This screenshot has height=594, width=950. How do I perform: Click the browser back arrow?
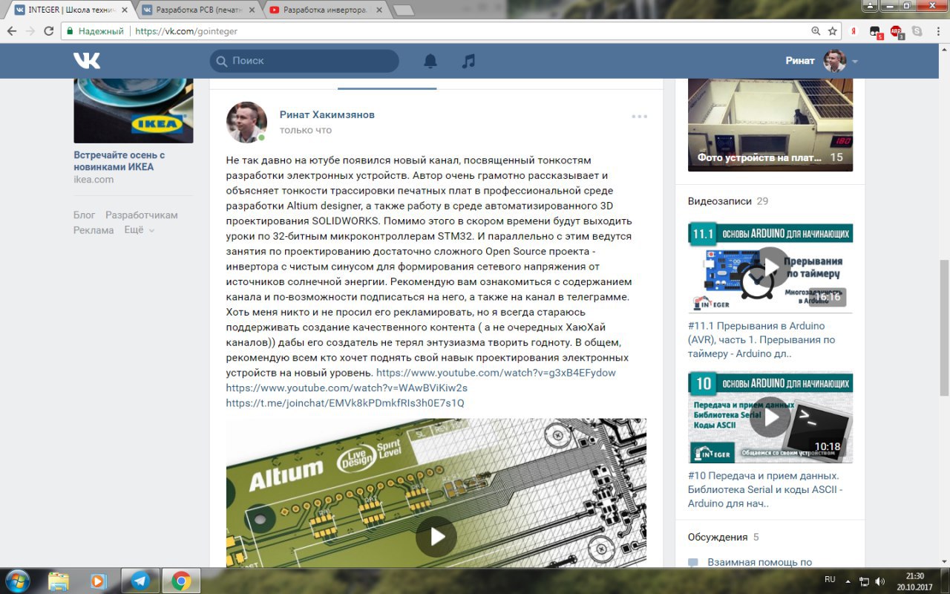(x=12, y=31)
